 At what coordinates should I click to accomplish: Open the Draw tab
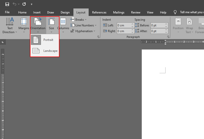pos(50,12)
